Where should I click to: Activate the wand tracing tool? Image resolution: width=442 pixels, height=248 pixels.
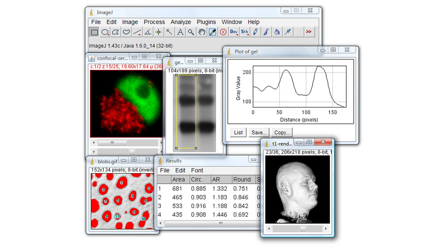[169, 32]
